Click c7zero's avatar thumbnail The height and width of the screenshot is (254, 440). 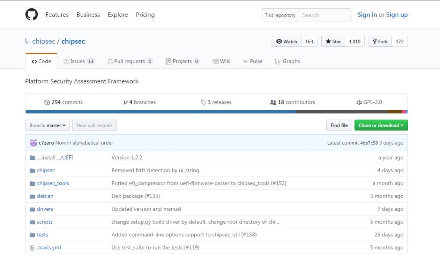[x=33, y=143]
